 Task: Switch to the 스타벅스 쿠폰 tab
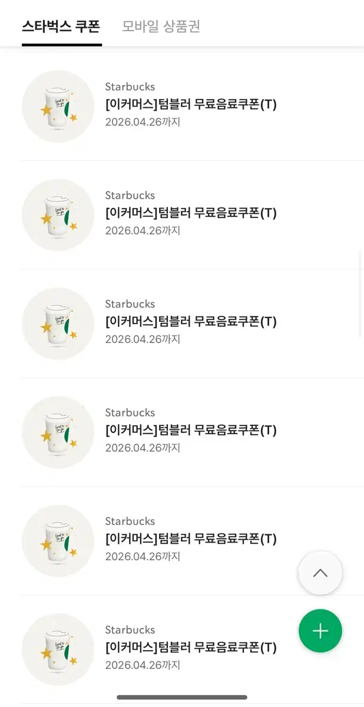click(x=61, y=27)
